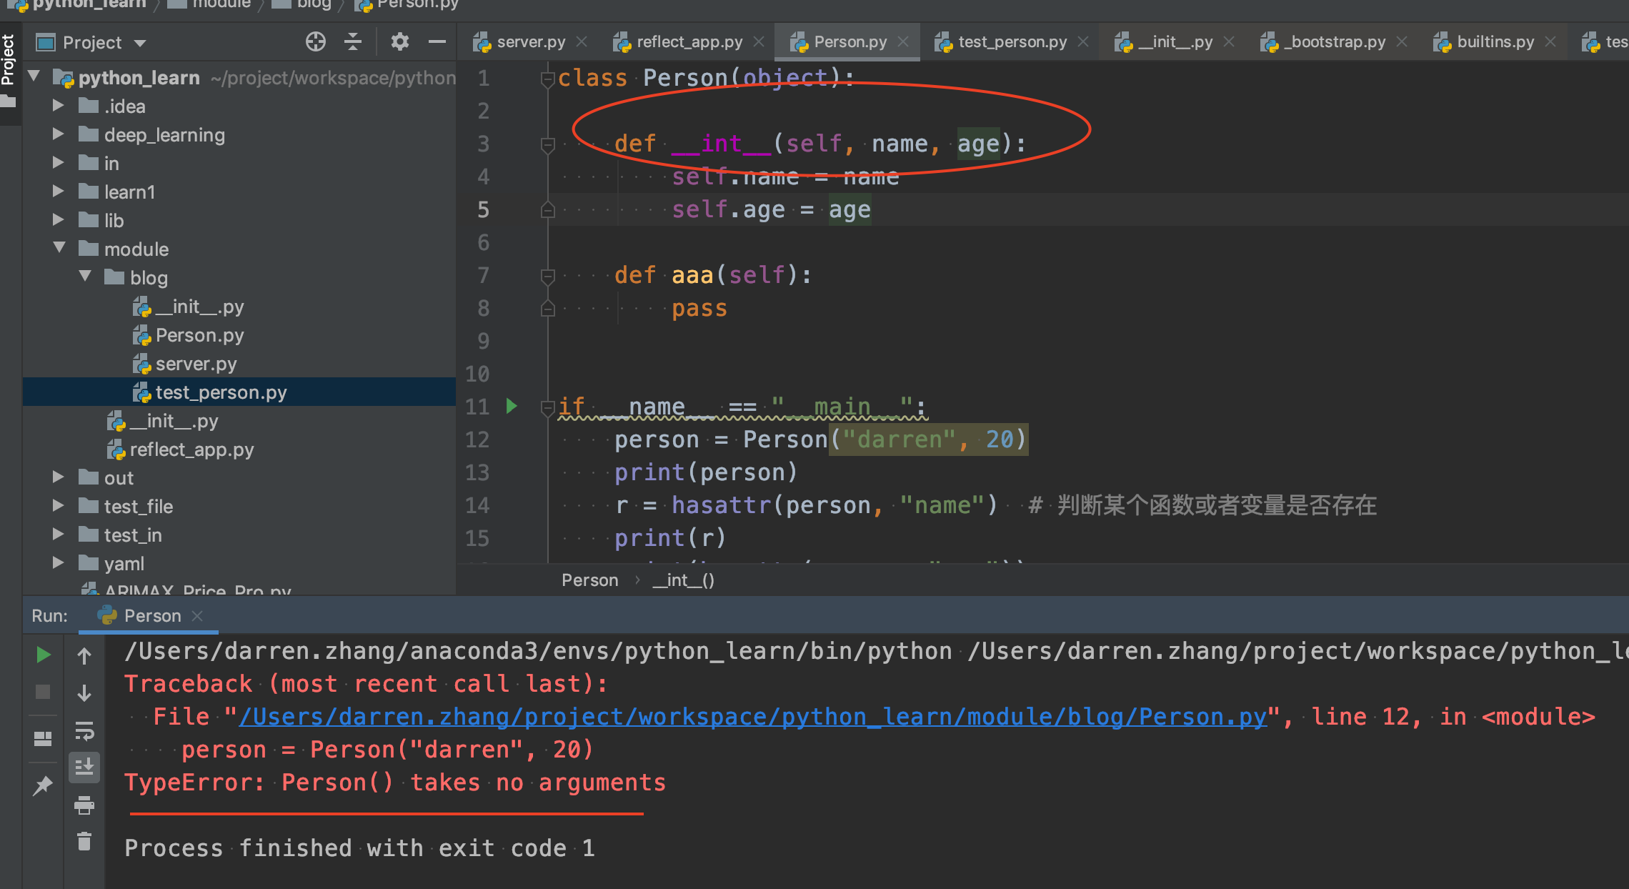
Task: Open the Project view dropdown
Action: pyautogui.click(x=139, y=42)
